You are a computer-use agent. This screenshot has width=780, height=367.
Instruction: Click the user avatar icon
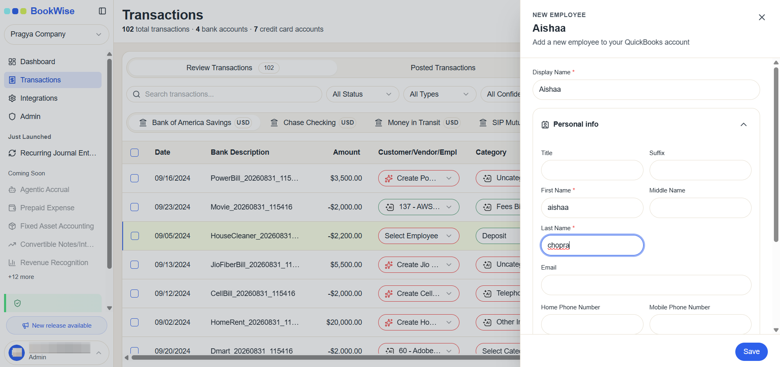click(17, 353)
